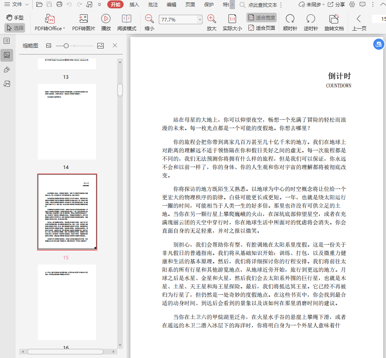Select page 15 thumbnail
Viewport: 386px width, 358px height.
pyautogui.click(x=67, y=212)
